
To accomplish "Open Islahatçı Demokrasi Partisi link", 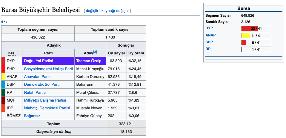I will 47,108.
